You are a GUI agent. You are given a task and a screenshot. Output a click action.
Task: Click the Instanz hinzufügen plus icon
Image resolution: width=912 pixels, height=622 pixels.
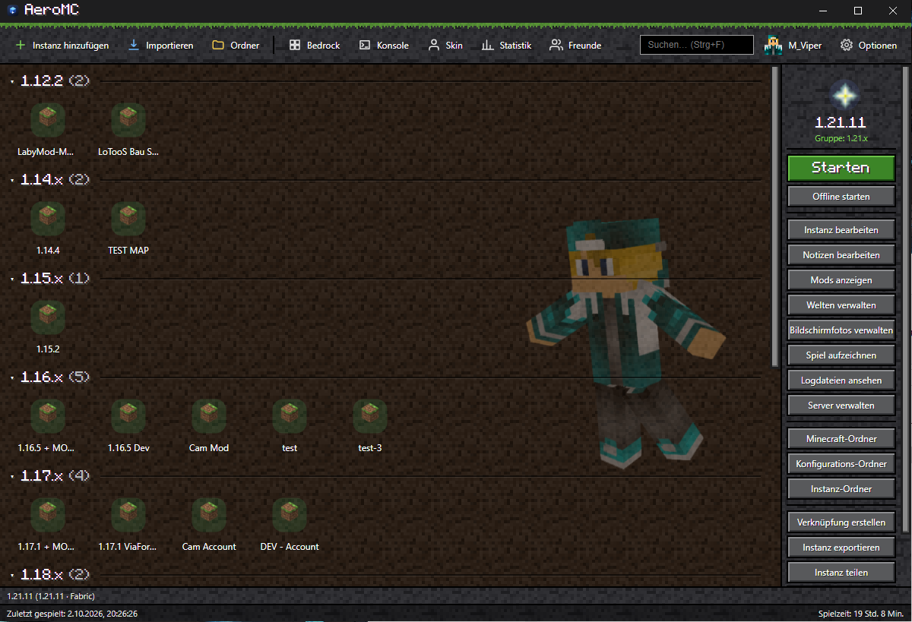click(x=21, y=46)
